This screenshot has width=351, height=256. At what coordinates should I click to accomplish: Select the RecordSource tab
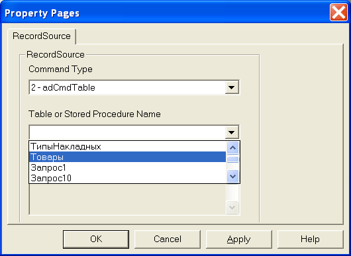click(42, 36)
